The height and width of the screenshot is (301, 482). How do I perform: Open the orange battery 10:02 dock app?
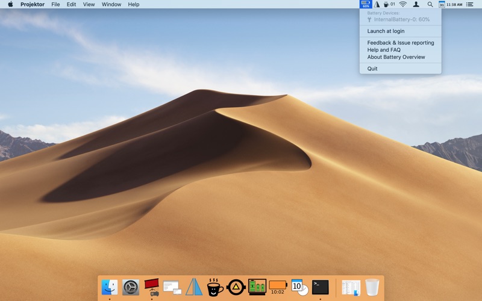pyautogui.click(x=278, y=287)
